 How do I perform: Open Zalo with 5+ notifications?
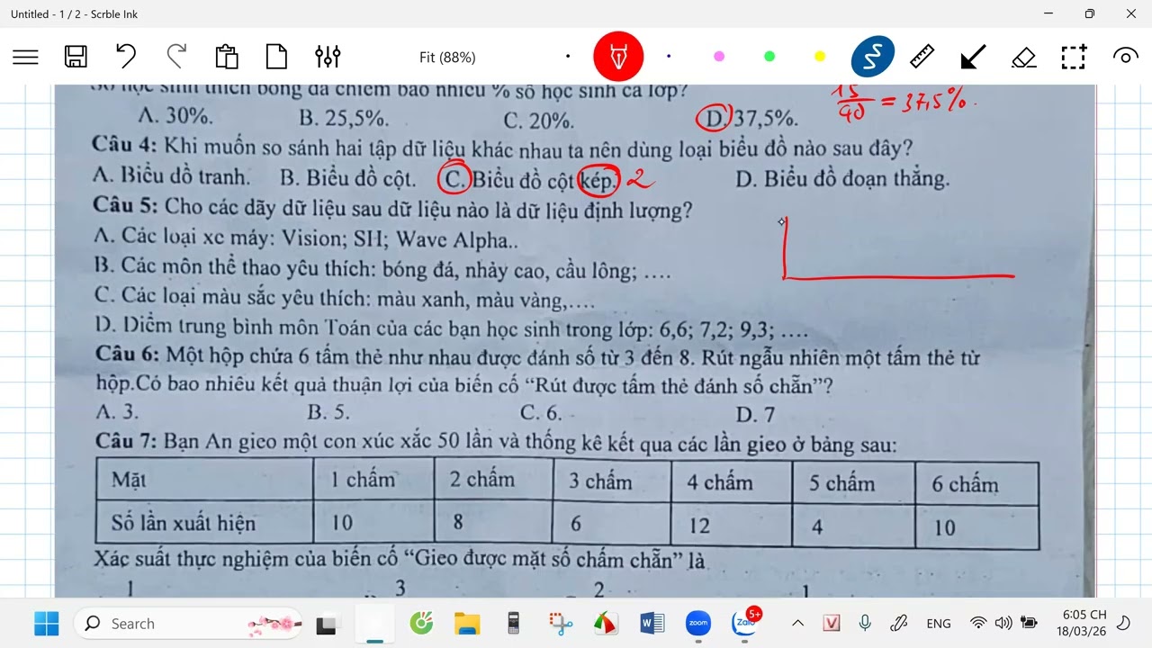tap(746, 621)
